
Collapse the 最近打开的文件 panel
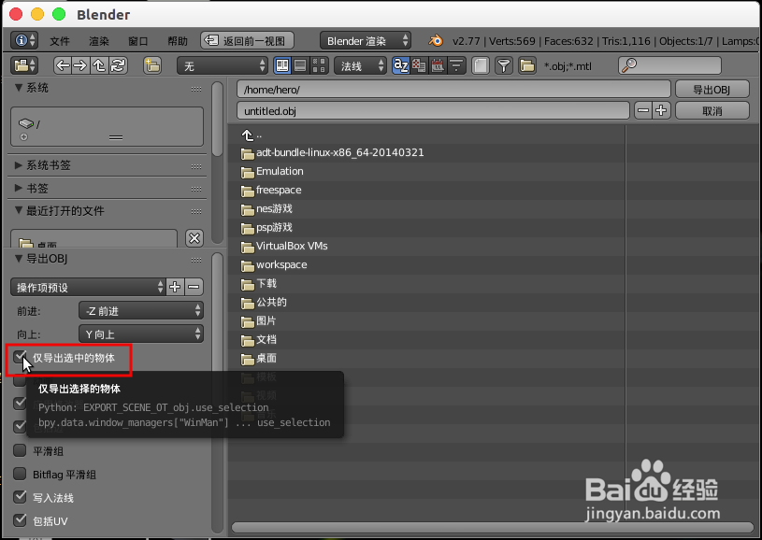point(19,210)
